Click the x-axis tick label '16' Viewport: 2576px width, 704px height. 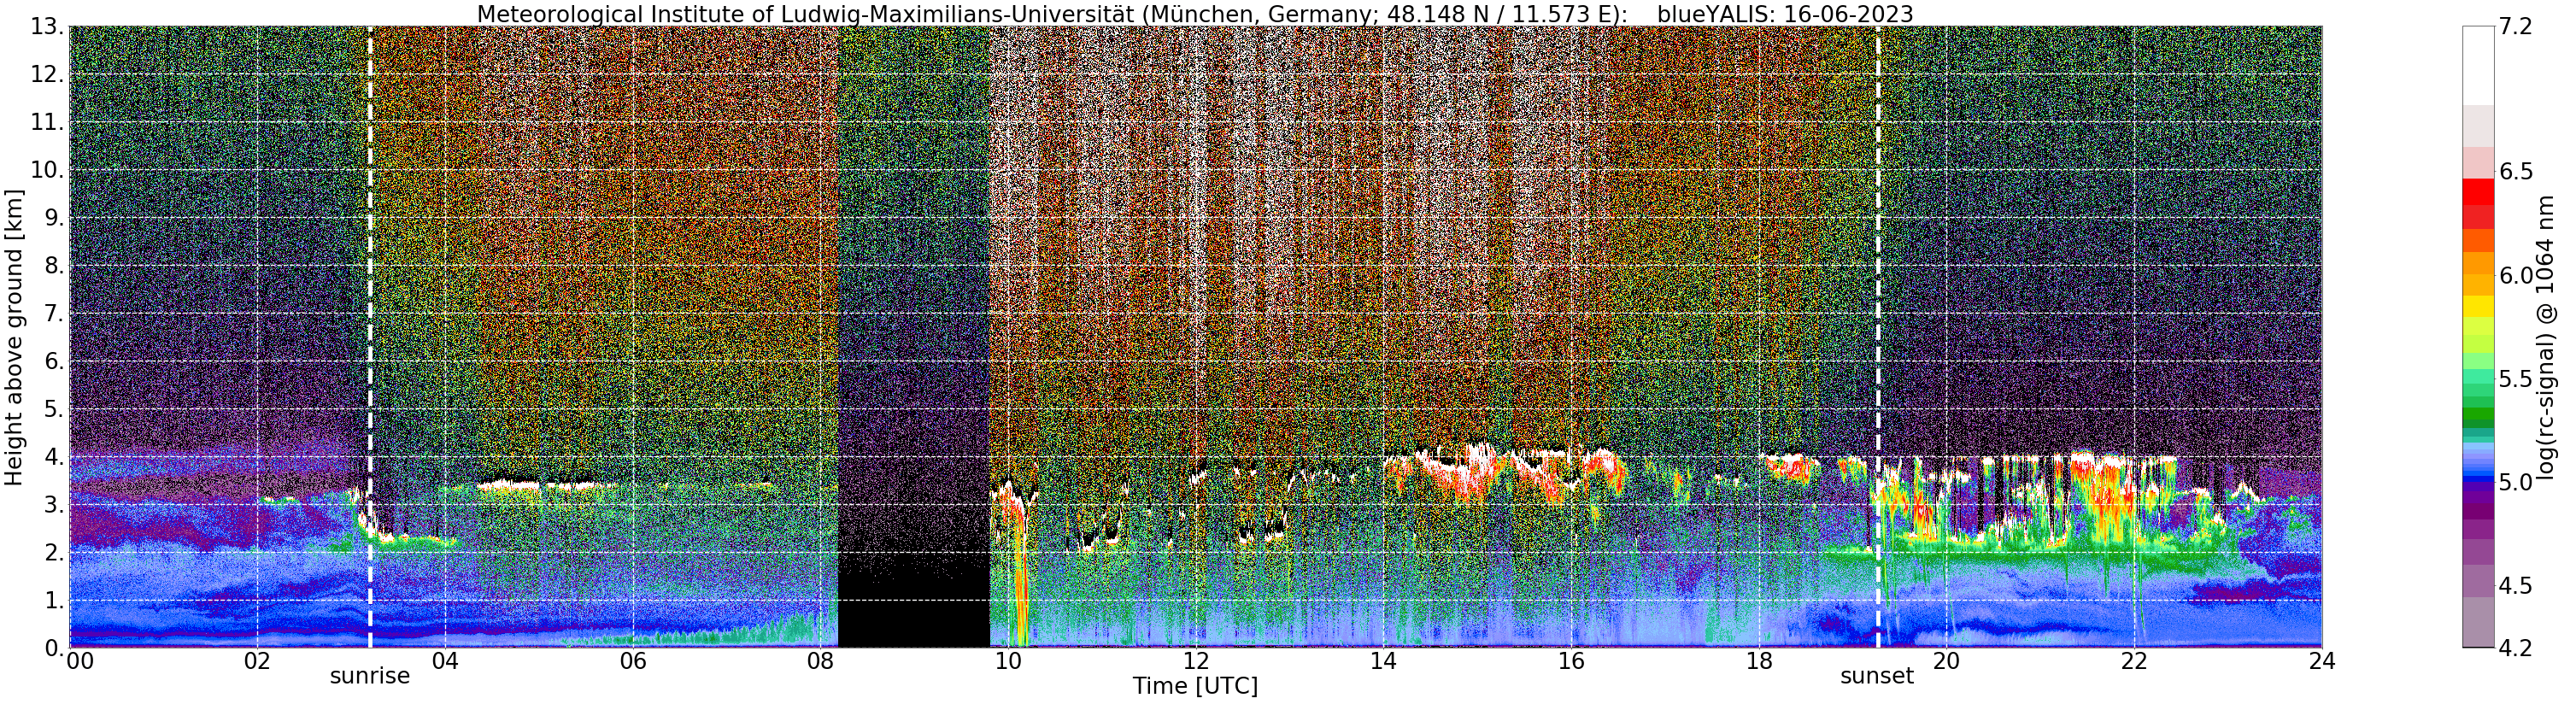(1571, 661)
